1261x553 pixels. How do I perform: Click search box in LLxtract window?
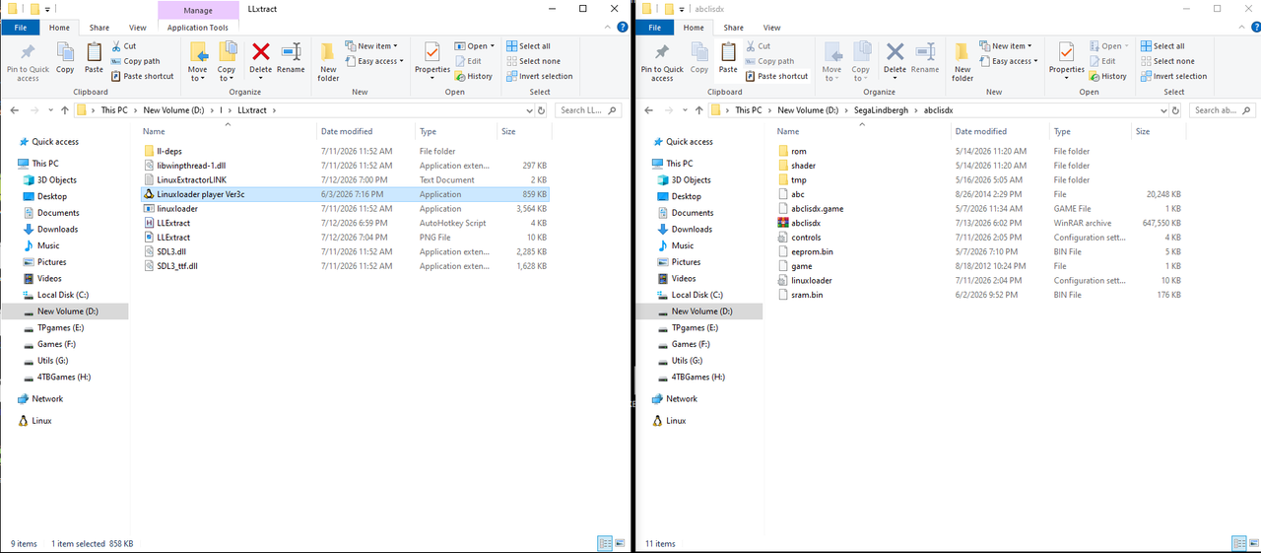590,110
